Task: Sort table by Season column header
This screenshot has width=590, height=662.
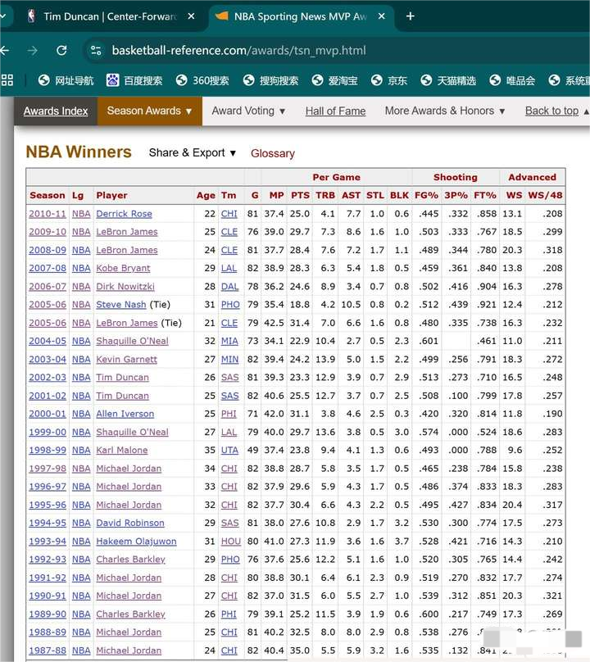Action: [48, 196]
